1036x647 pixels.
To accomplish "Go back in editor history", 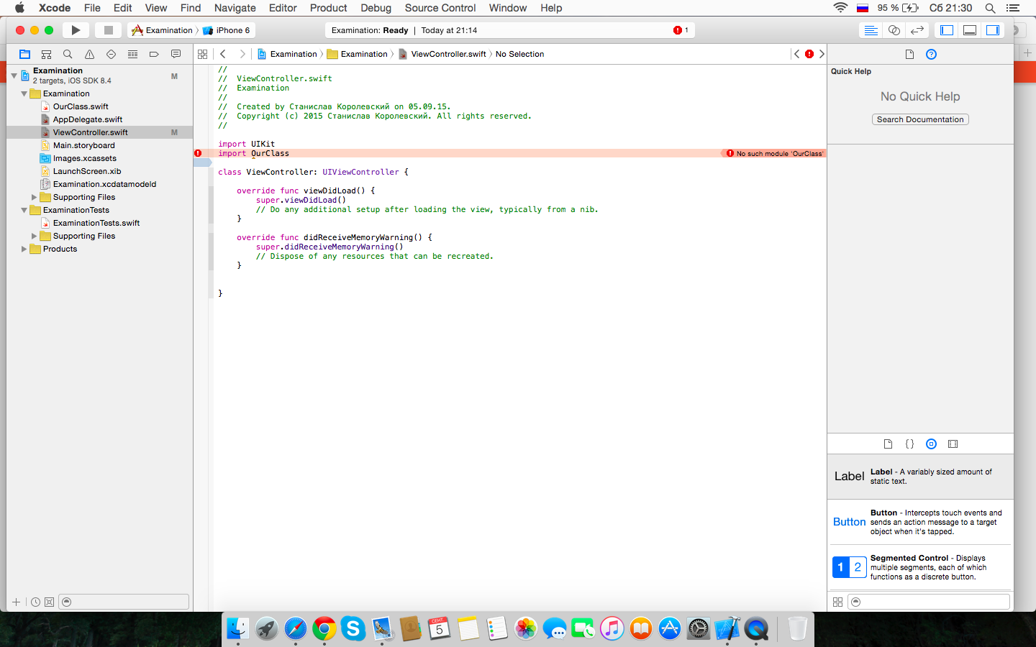I will pos(223,54).
